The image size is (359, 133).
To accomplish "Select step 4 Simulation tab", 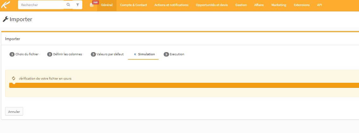I will pyautogui.click(x=143, y=54).
